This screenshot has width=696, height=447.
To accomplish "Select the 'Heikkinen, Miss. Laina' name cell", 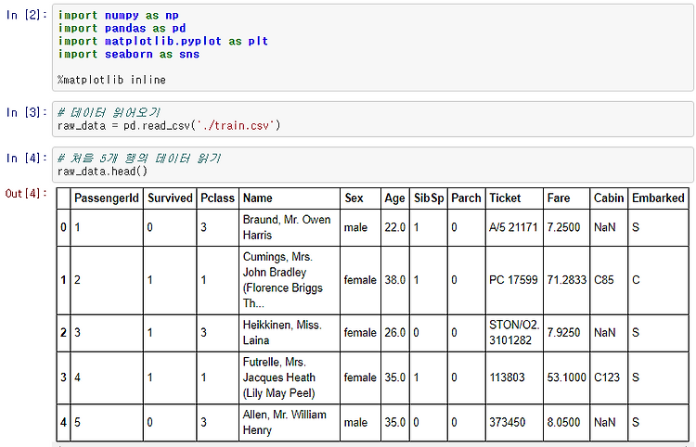I will tap(290, 333).
